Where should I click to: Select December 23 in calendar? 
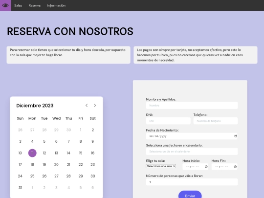(x=92, y=164)
